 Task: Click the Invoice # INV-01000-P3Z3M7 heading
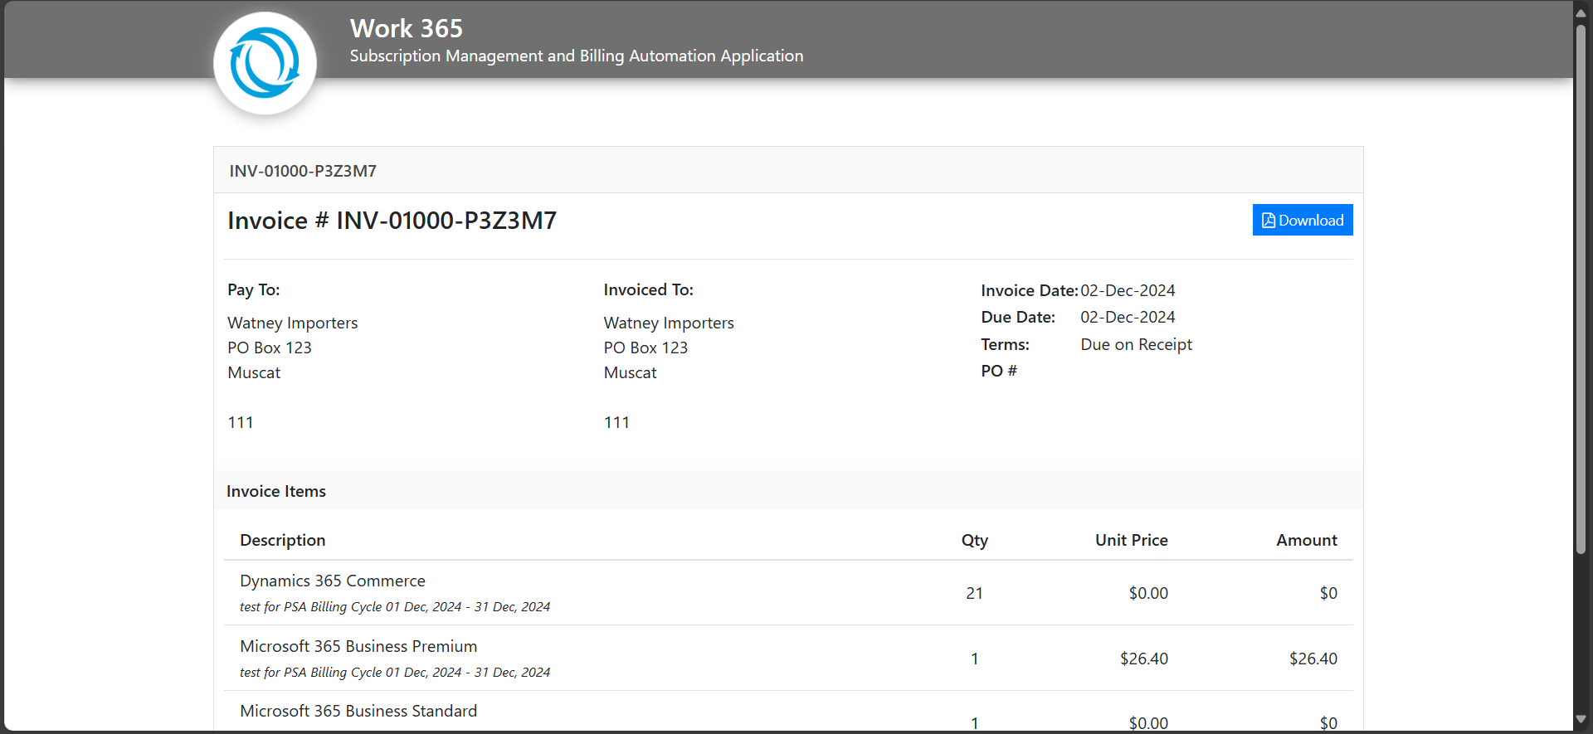coord(392,221)
